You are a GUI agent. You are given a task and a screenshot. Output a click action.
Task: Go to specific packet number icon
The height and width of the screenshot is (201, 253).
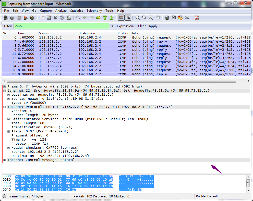98,18
